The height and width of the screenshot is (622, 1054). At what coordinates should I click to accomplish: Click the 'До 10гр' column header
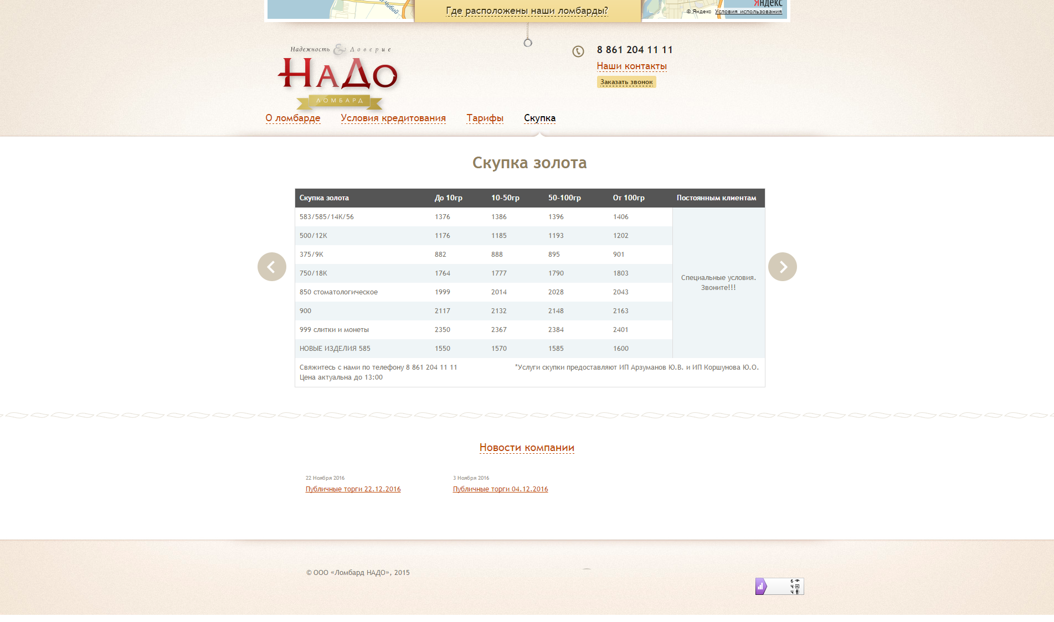coord(449,198)
